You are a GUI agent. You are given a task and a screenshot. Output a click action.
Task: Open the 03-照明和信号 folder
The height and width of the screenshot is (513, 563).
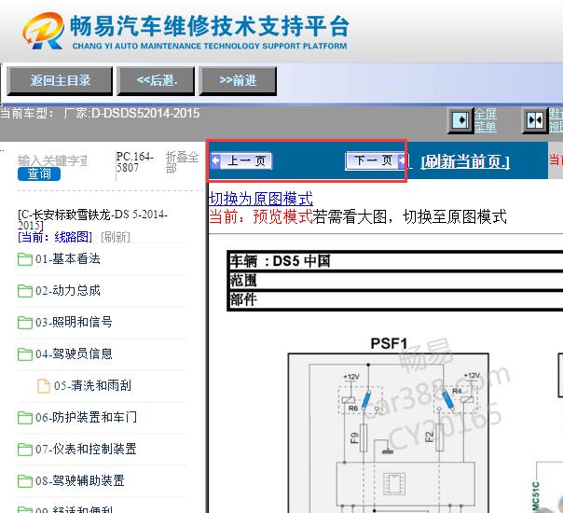(74, 322)
